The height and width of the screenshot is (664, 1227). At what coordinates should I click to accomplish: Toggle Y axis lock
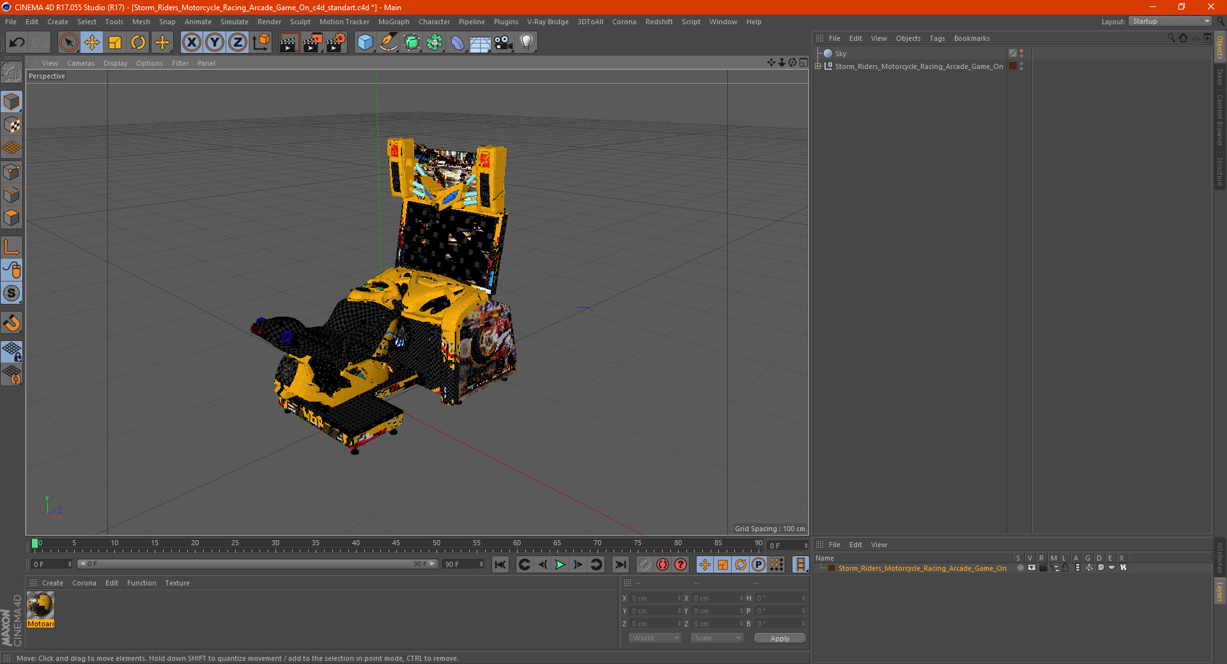click(215, 43)
